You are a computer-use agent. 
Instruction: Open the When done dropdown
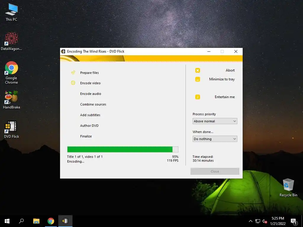point(215,139)
